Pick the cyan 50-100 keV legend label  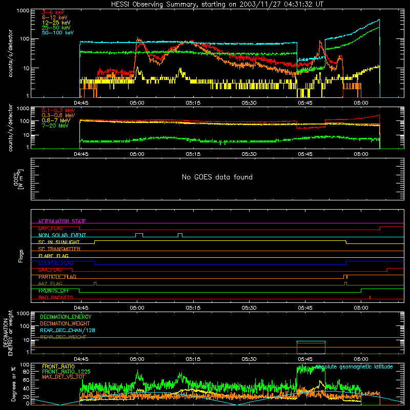(57, 33)
